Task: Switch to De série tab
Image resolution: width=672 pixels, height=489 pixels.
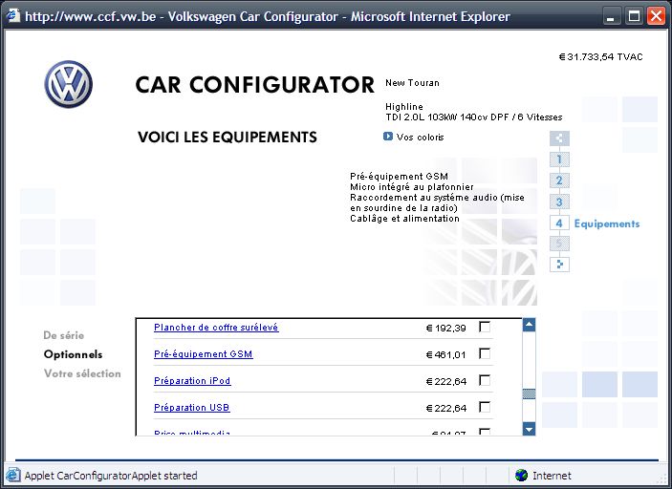Action: [x=63, y=335]
